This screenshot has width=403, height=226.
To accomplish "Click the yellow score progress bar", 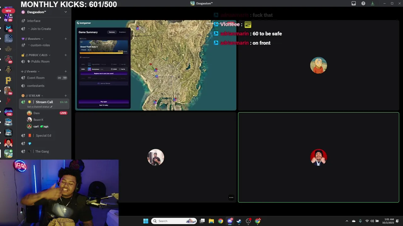I will tap(104, 53).
